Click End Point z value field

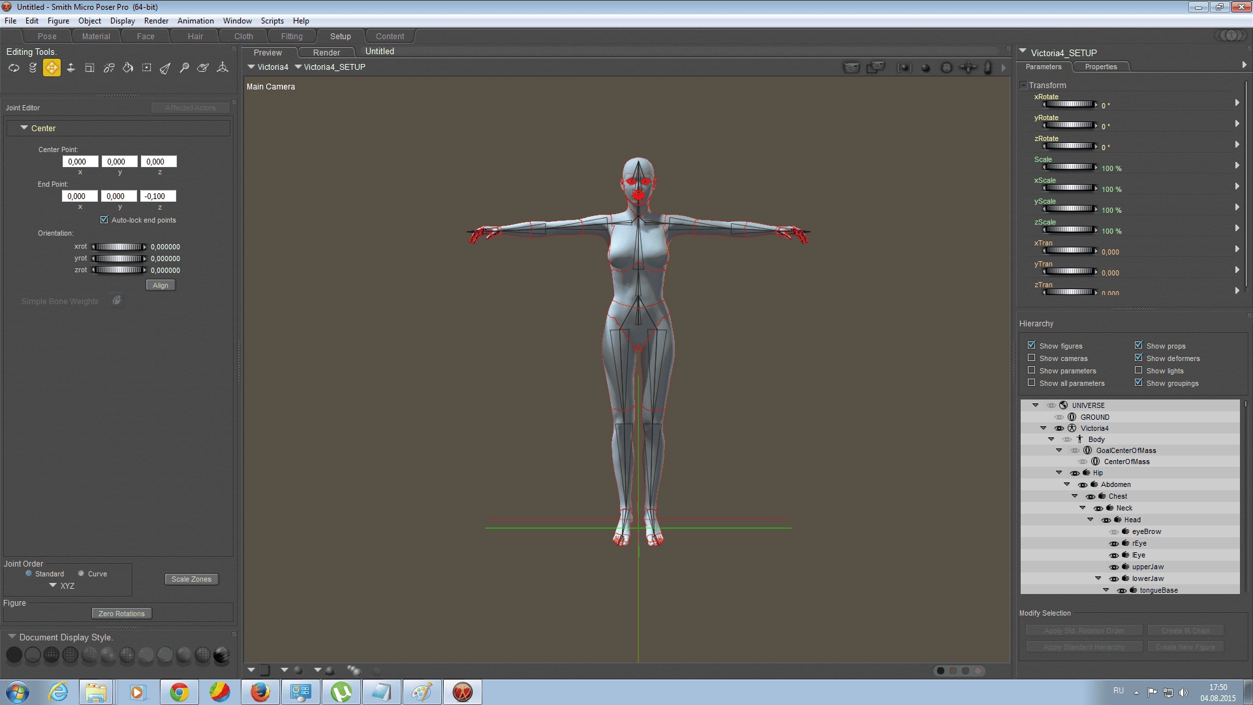point(157,196)
